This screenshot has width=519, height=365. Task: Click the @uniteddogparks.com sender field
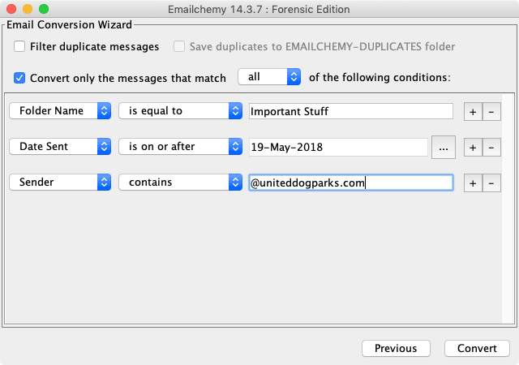[x=351, y=182]
